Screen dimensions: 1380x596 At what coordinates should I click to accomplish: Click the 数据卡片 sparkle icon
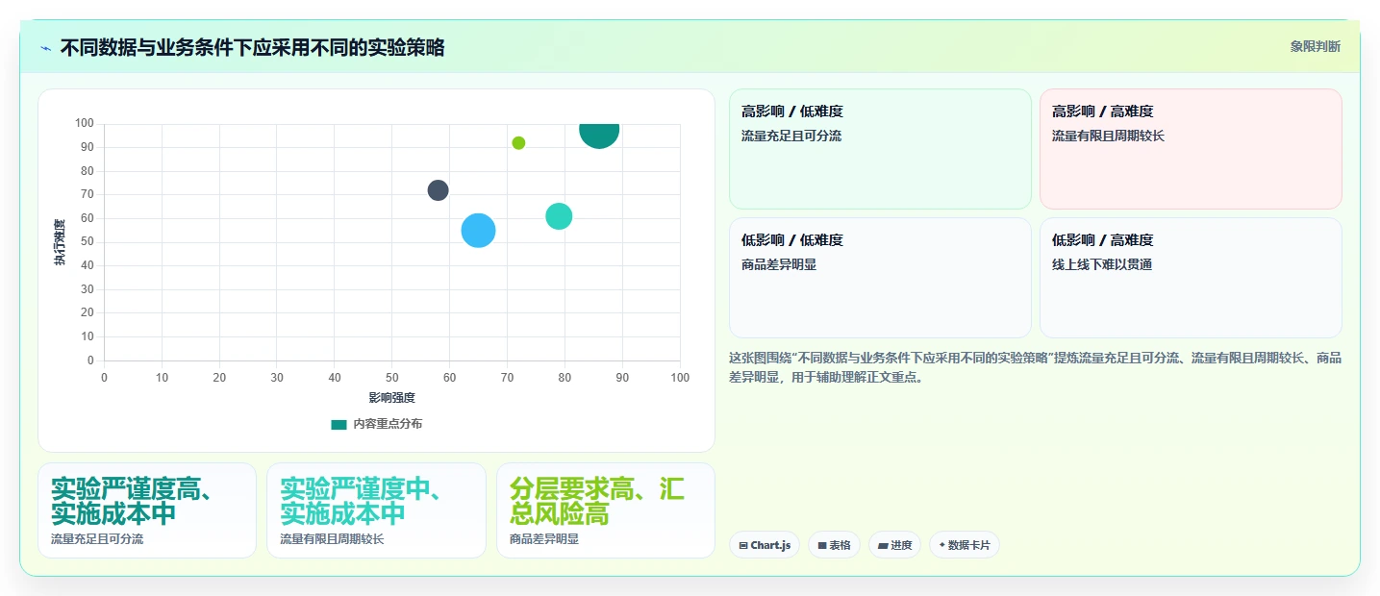click(x=942, y=545)
